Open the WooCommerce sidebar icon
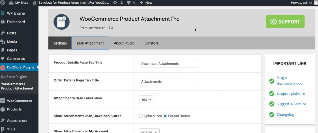Viewport: 318px width, 133px height. click(2, 101)
